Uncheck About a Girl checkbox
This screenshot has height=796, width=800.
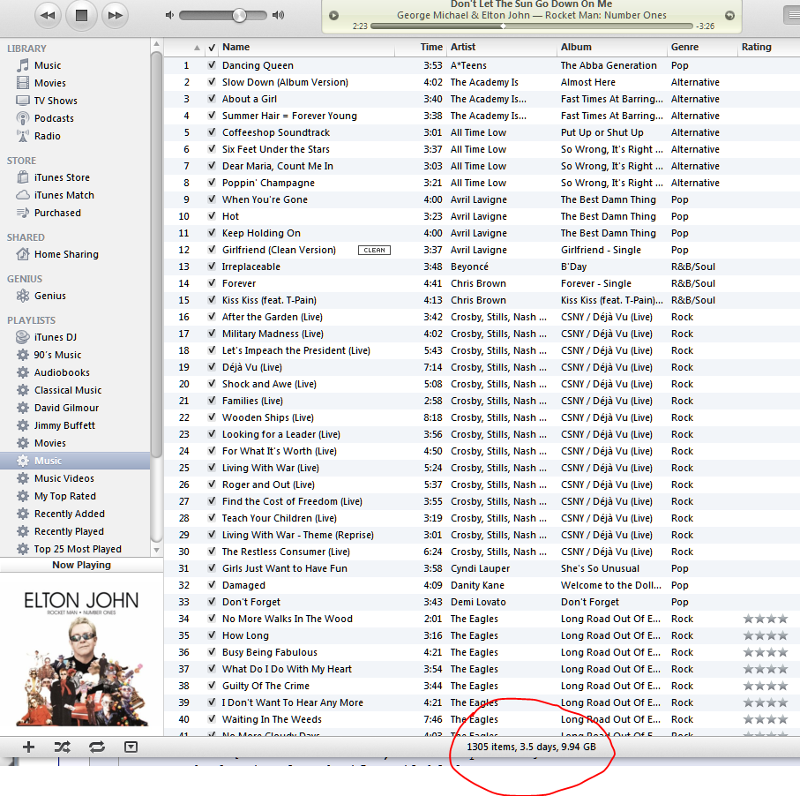click(x=212, y=99)
